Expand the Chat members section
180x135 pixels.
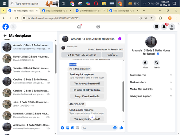(x=151, y=82)
